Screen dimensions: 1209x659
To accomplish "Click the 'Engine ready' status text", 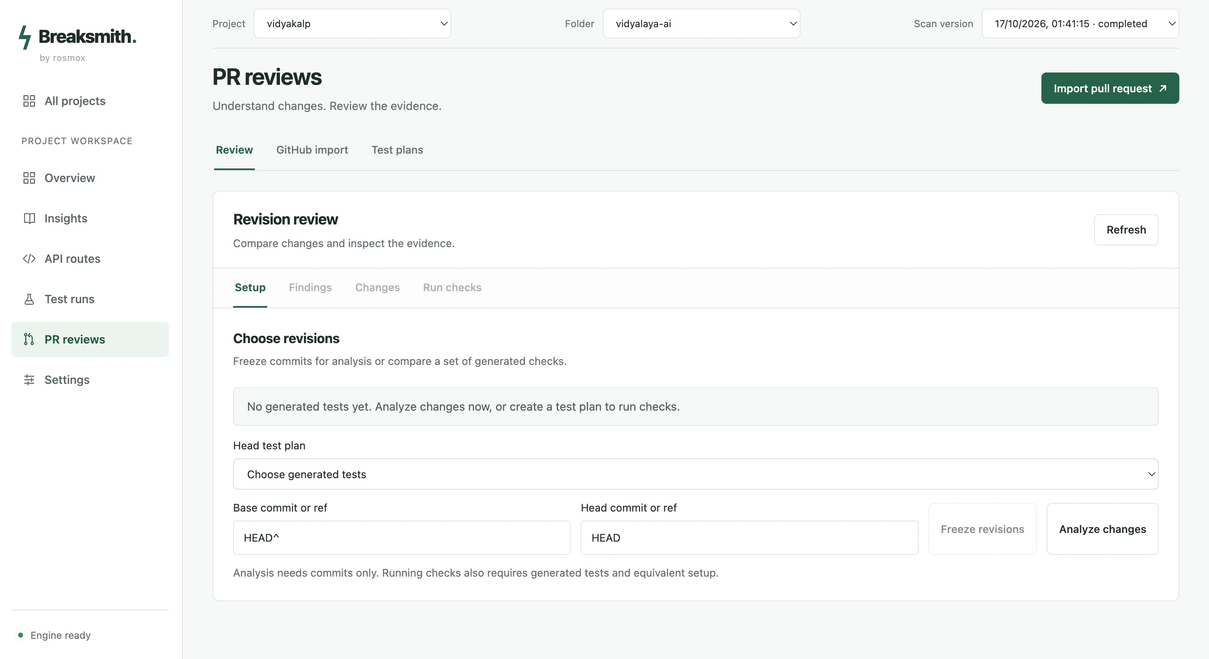I will click(x=61, y=635).
